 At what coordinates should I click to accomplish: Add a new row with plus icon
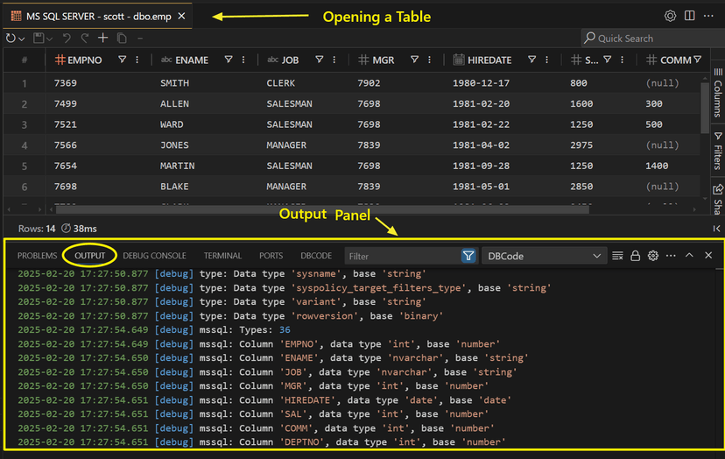pyautogui.click(x=103, y=38)
